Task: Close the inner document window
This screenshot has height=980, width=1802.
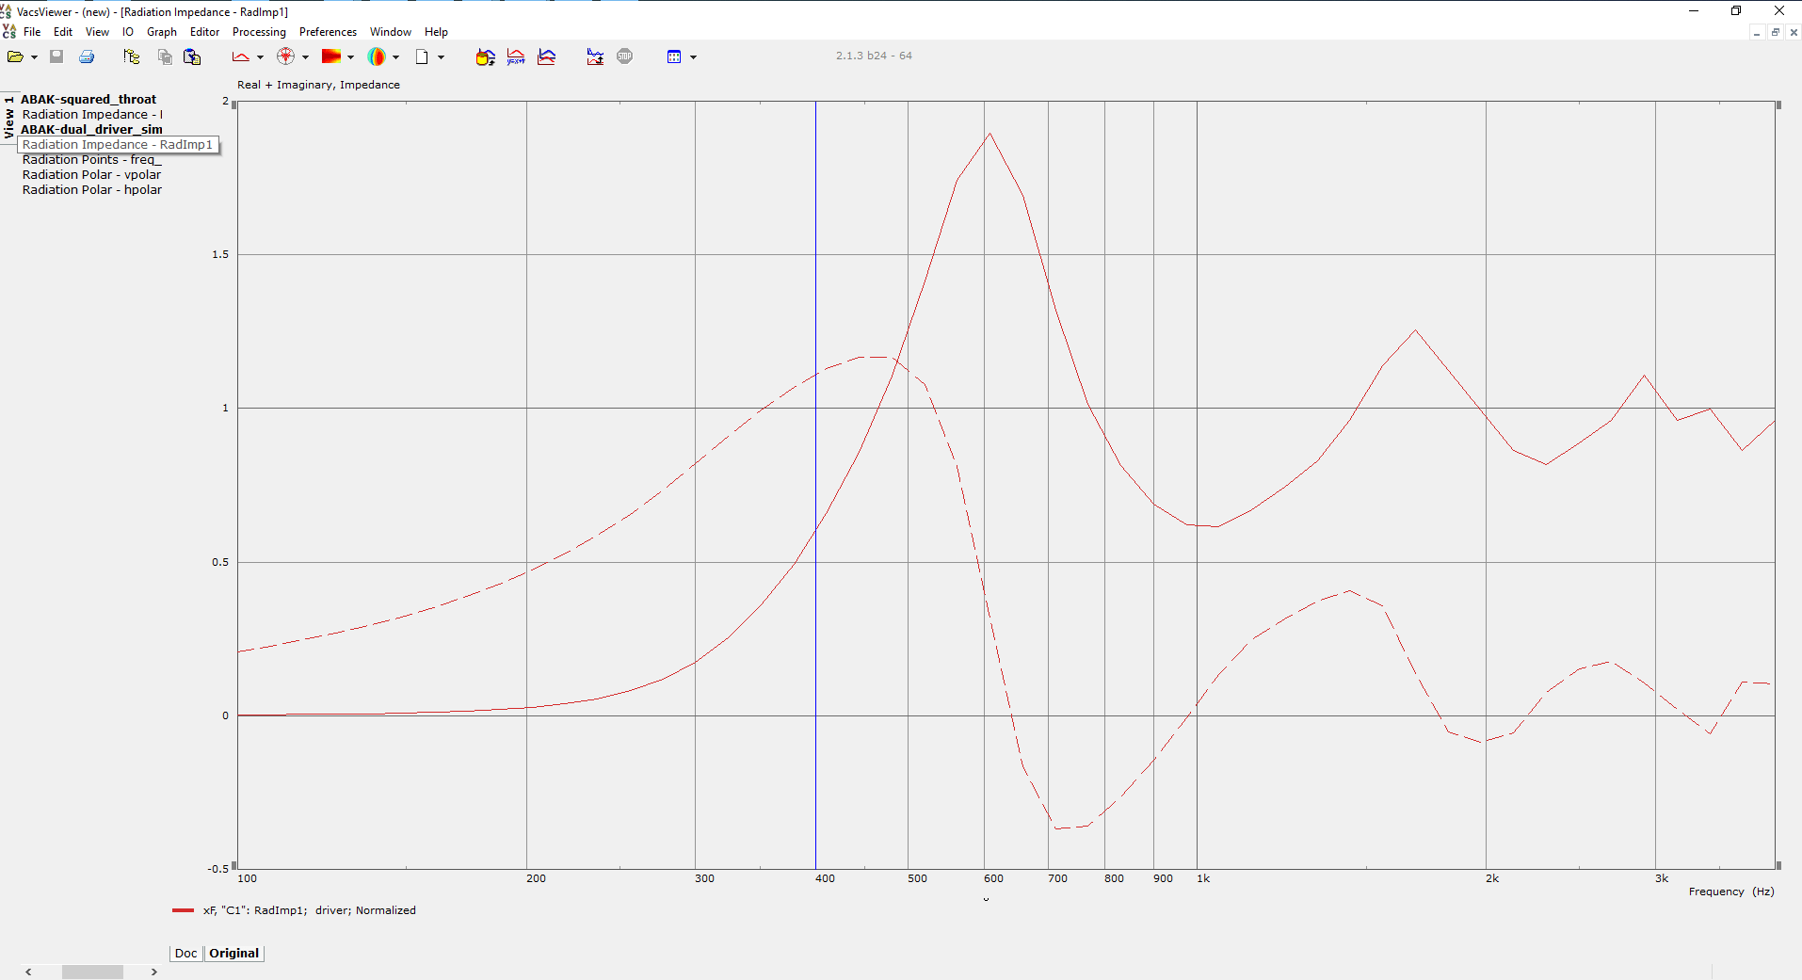Action: [1794, 32]
